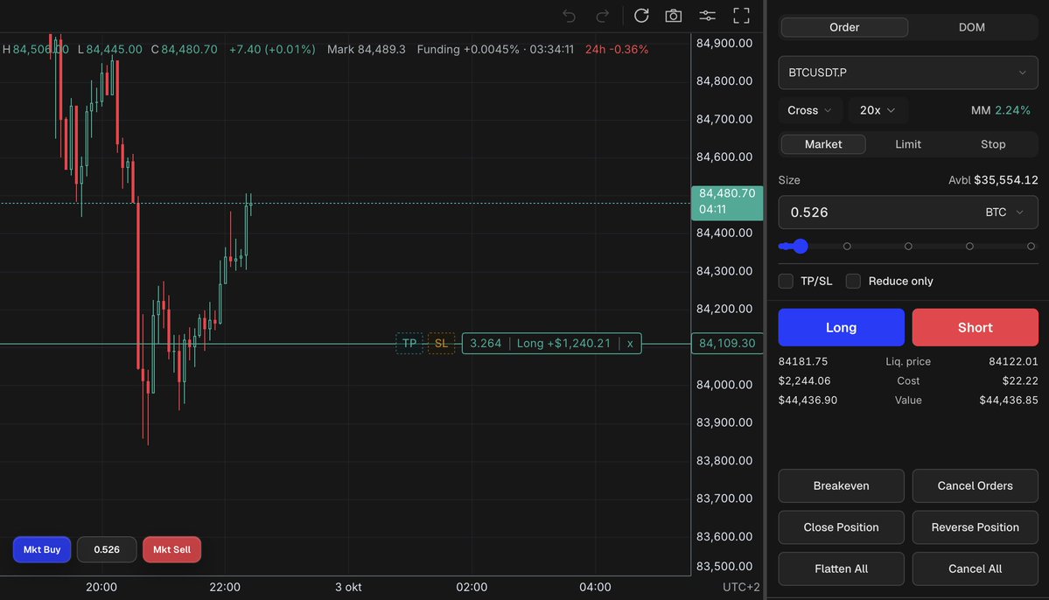Take a chart snapshot with camera icon
1049x600 pixels.
[x=674, y=16]
